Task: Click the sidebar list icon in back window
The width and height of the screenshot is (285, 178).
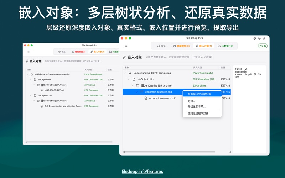Action: tap(28, 52)
